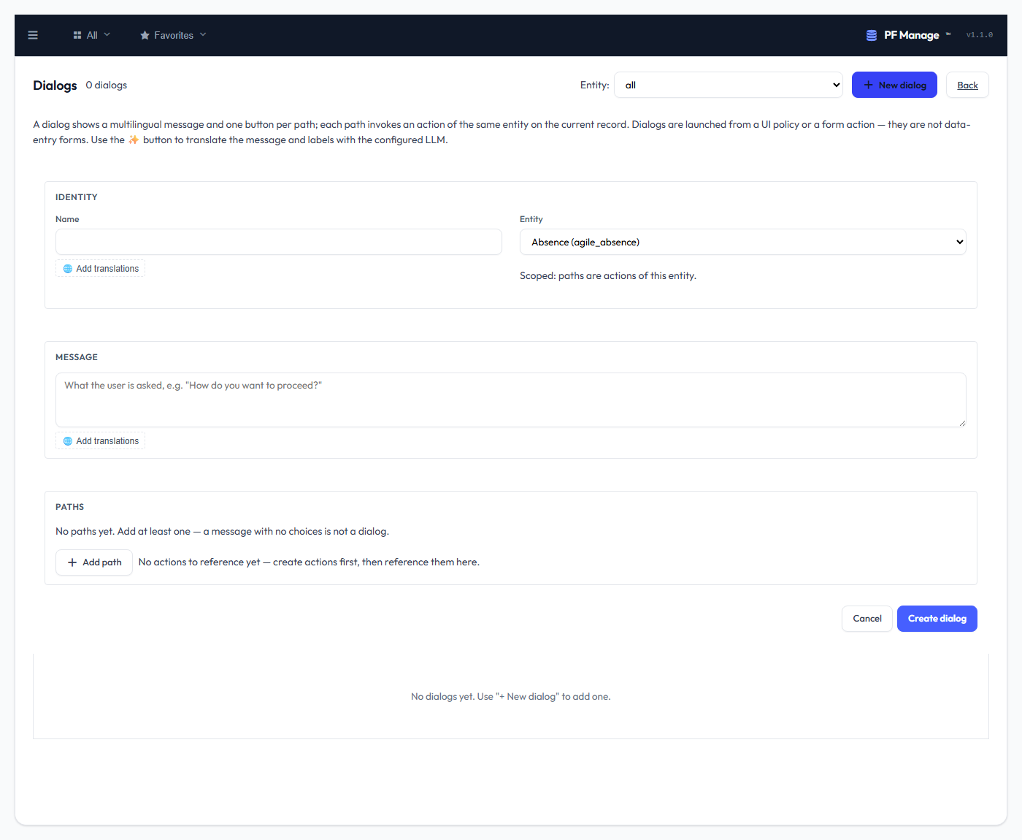Click the '0 dialogs' count text
Viewport: 1022px width, 840px height.
107,85
